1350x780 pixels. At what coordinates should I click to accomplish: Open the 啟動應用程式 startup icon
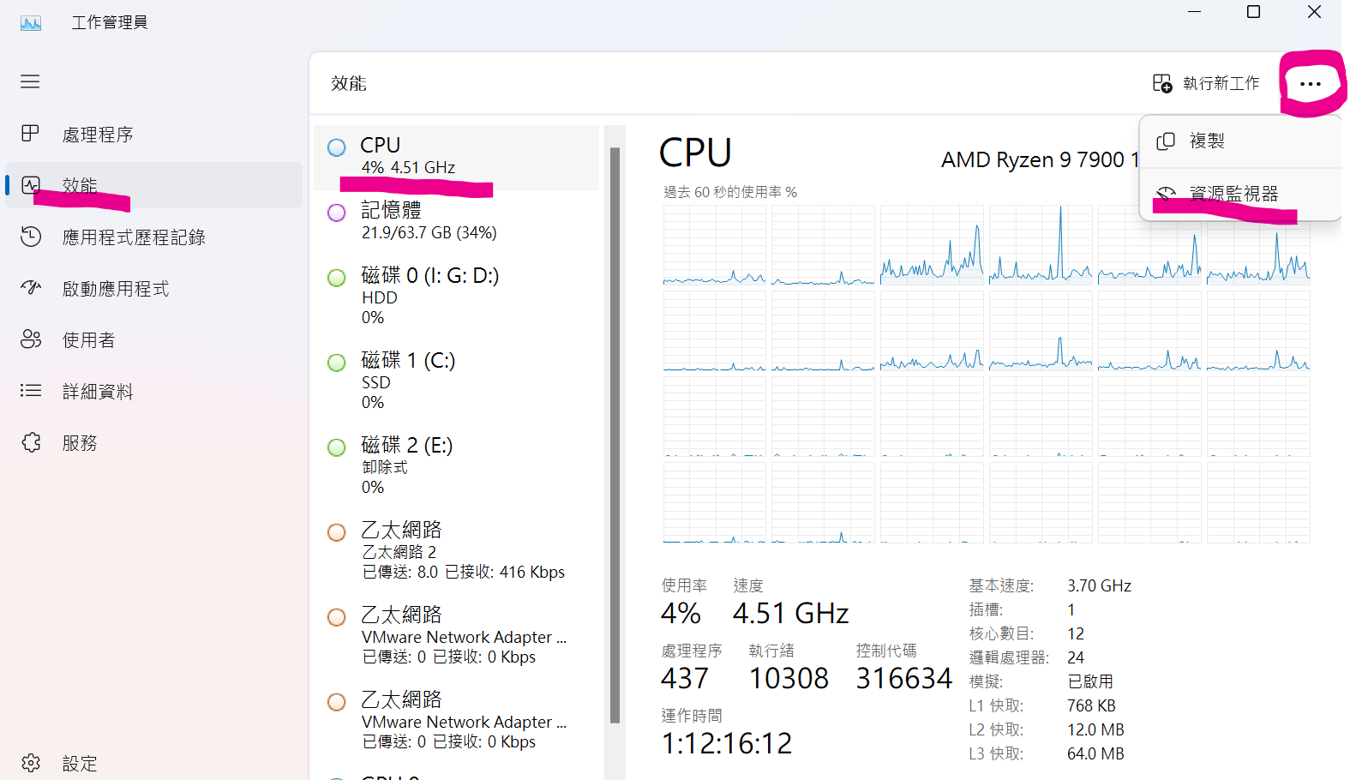[x=30, y=288]
